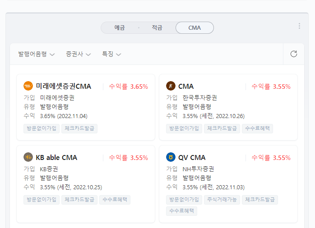Click the 가입 미래에셋증권 text
315x228 pixels.
coord(49,98)
